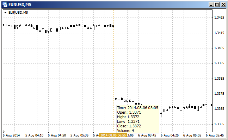Screen dimensions: 228x140
Task: Click the '6 Aug 05:05' time axis label
Action: point(192,135)
